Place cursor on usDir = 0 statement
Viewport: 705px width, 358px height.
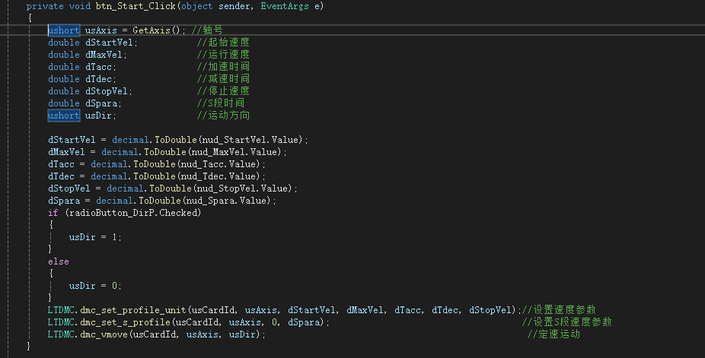click(x=95, y=286)
